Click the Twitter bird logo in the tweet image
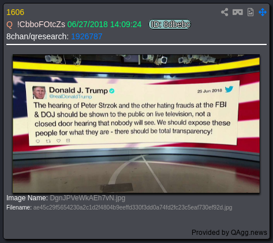 [229, 89]
